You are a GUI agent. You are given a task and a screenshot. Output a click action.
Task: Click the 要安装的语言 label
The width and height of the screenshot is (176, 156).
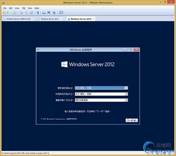[65, 88]
